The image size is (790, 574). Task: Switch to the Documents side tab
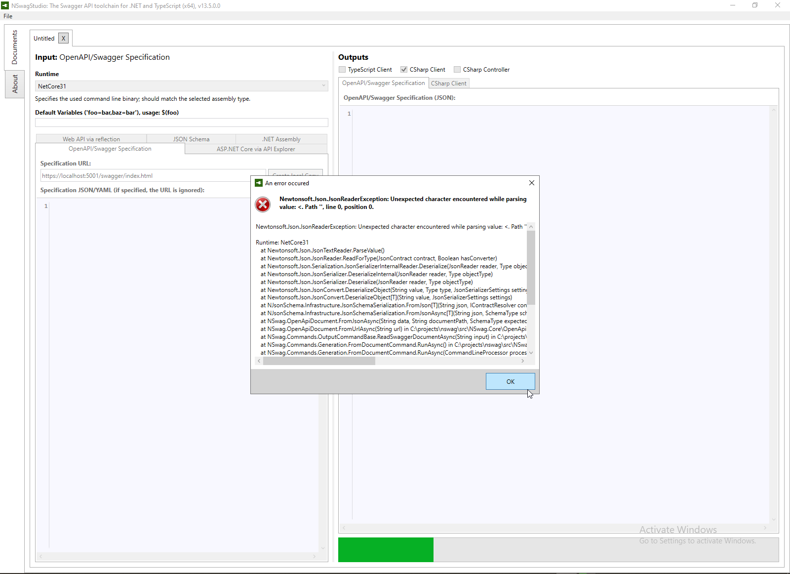pyautogui.click(x=14, y=47)
